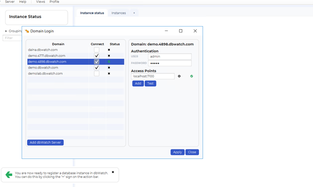Image resolution: width=313 pixels, height=187 pixels.
Task: Click the Test access point button
Action: [x=150, y=83]
